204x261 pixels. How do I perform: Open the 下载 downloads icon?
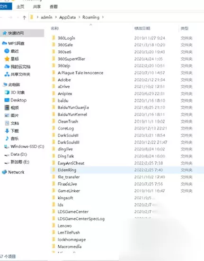(7, 131)
